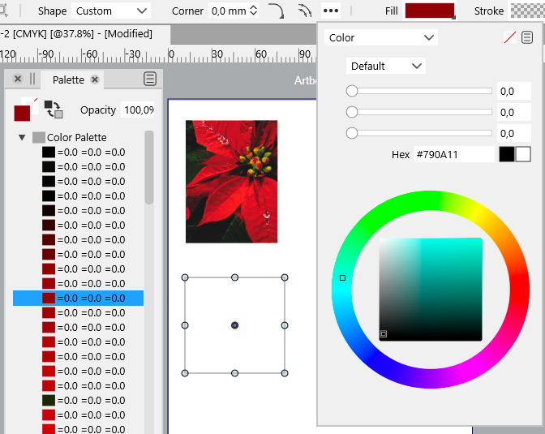545x434 pixels.
Task: Open the Color mode dropdown
Action: (381, 37)
